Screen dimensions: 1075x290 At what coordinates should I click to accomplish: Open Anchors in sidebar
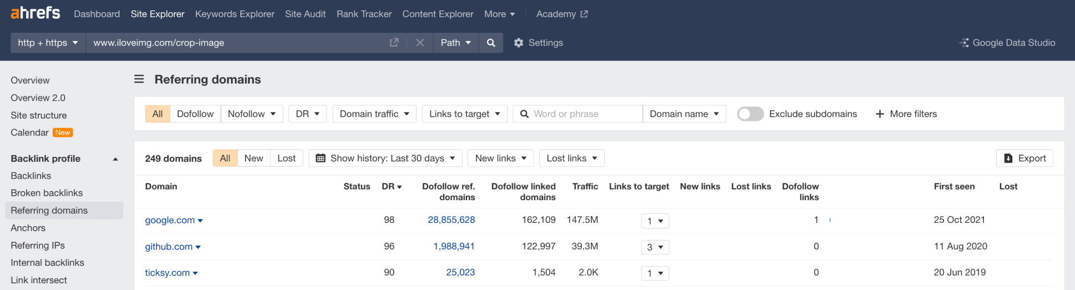[x=28, y=228]
